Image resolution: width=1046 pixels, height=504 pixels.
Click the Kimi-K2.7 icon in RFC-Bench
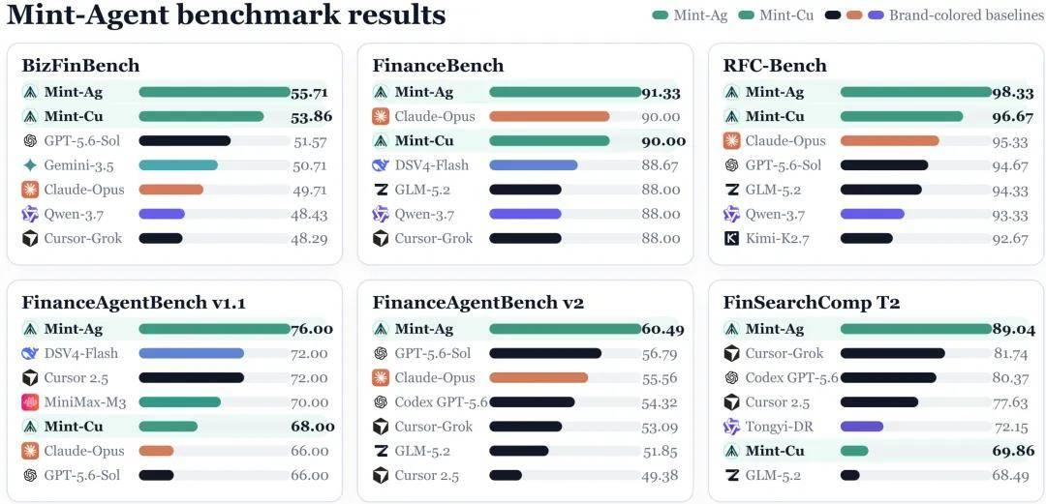point(731,238)
